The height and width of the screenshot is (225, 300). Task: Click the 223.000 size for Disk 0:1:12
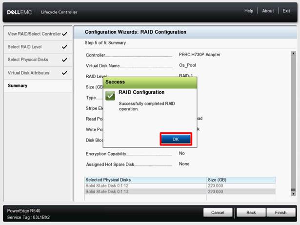click(x=216, y=186)
